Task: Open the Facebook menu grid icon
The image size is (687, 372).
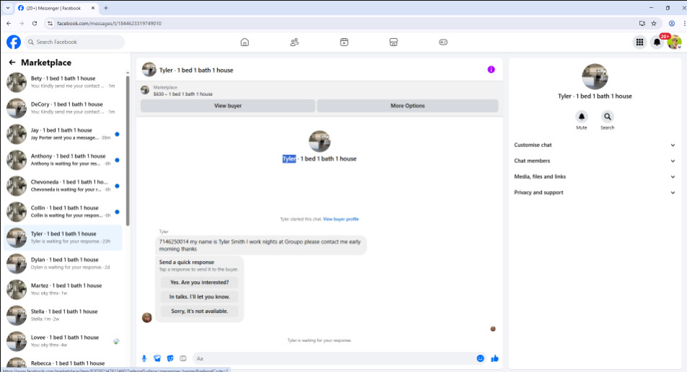Action: tap(639, 42)
